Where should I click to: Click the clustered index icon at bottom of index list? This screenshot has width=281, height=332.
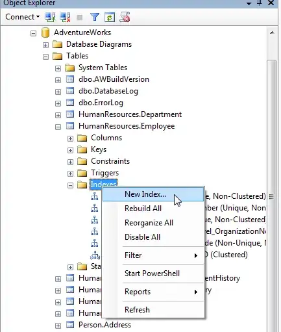click(95, 255)
